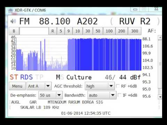Click the frequency entry field

click(34, 31)
